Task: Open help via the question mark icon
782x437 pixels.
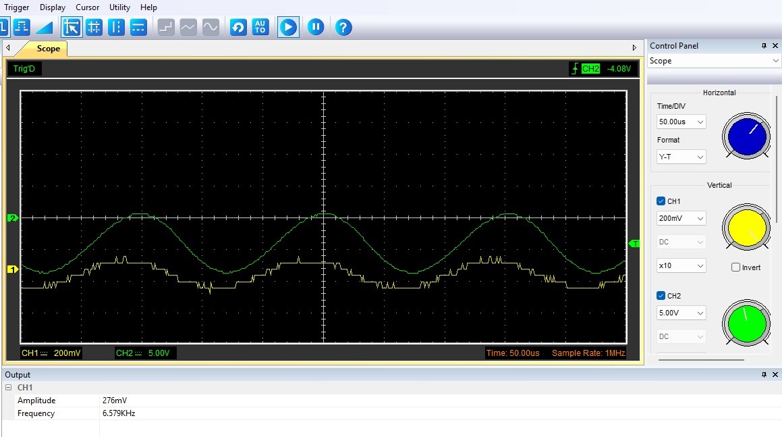Action: [x=343, y=27]
